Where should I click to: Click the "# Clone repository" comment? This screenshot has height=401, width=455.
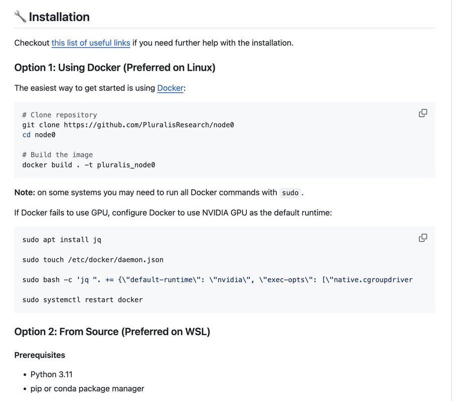[60, 115]
